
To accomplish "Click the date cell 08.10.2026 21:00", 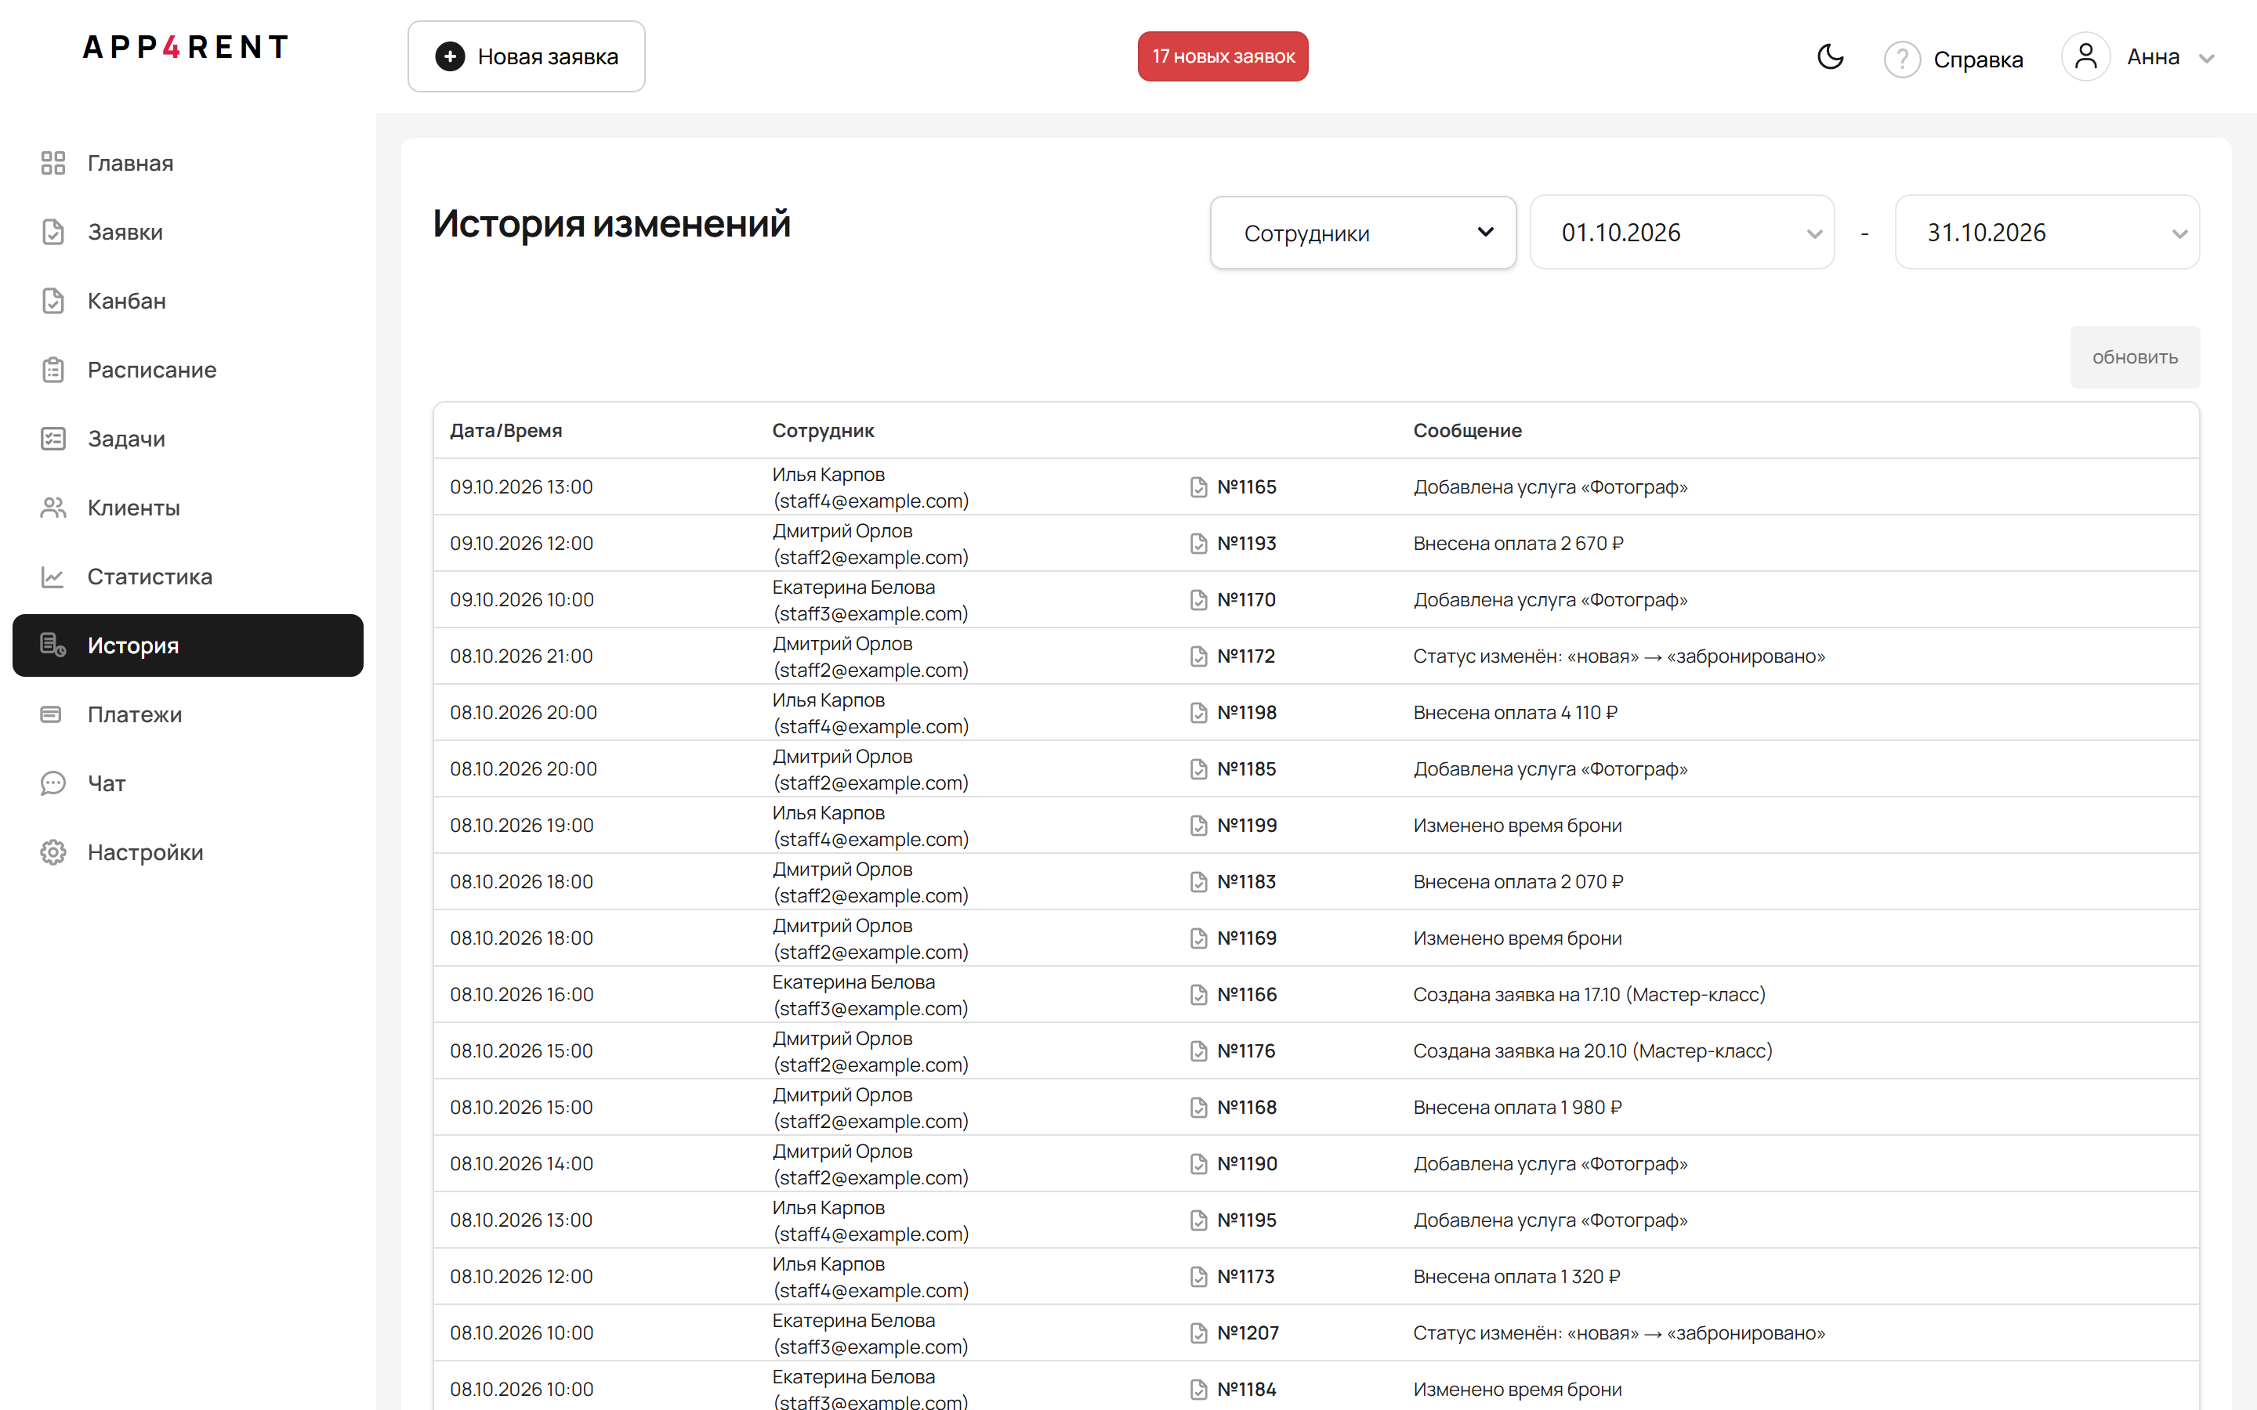I will 521,656.
